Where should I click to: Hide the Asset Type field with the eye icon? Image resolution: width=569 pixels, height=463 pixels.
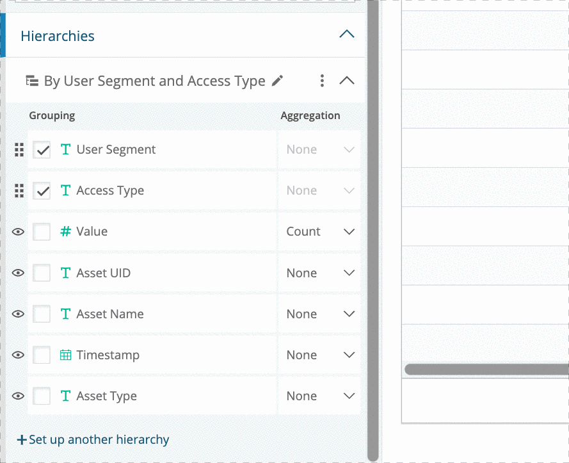coord(18,396)
